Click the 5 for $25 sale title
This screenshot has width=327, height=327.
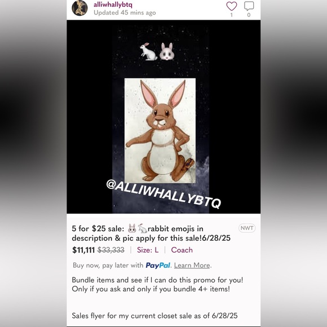(x=151, y=233)
